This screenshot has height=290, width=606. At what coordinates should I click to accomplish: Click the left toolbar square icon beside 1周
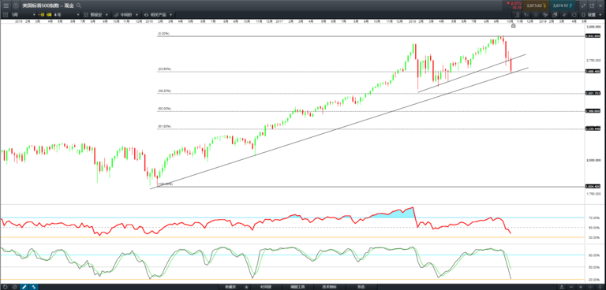(x=5, y=15)
